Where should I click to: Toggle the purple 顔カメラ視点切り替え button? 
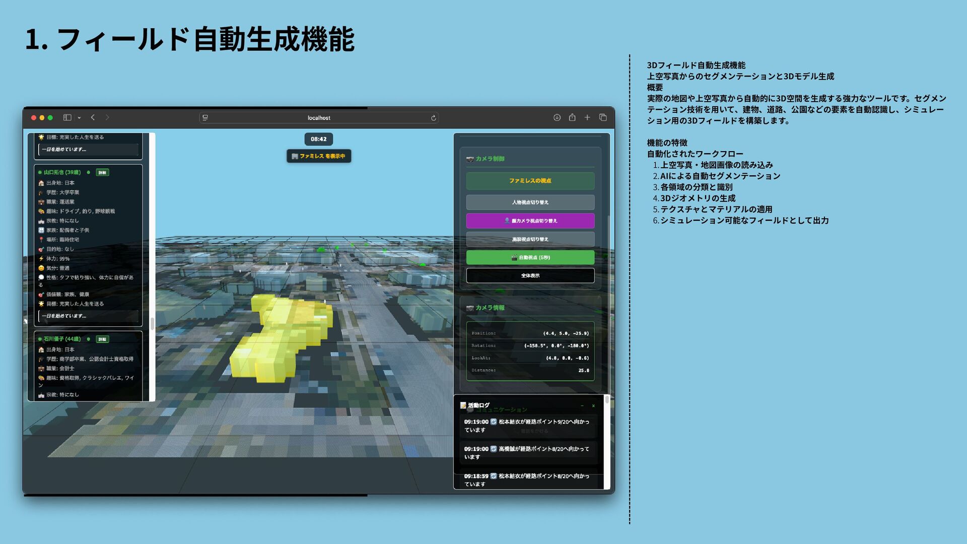tap(530, 221)
